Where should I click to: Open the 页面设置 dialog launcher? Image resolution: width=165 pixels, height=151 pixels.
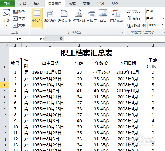click(122, 32)
